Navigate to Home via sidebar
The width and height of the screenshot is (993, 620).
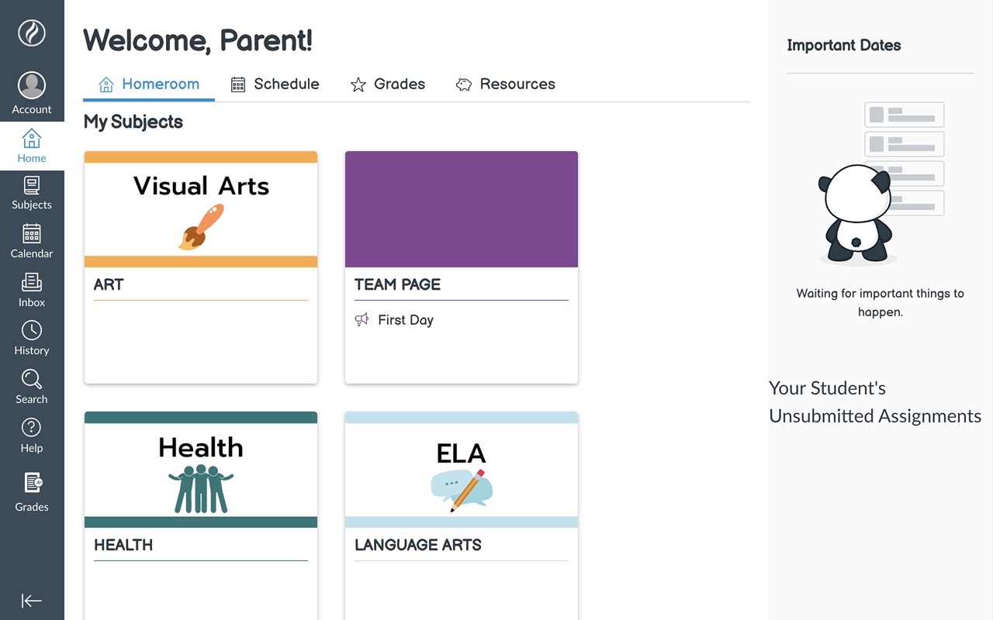[x=32, y=145]
